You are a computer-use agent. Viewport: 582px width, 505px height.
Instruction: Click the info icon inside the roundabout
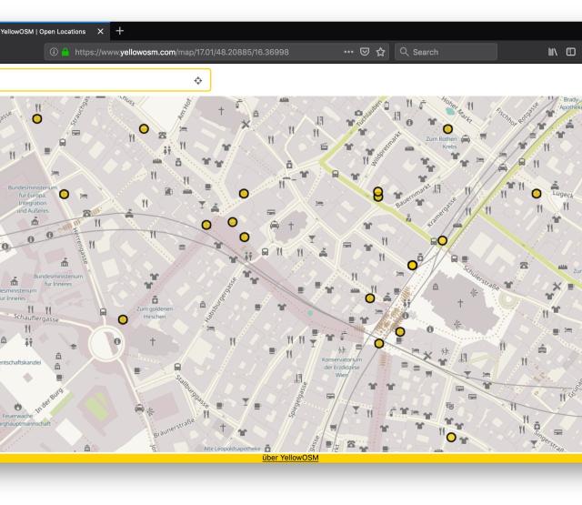pos(117,341)
